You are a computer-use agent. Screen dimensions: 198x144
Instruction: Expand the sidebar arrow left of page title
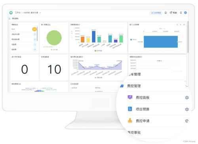[x=10, y=19]
